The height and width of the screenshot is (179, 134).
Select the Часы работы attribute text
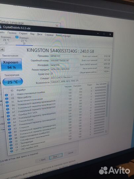pyautogui.click(x=24, y=97)
